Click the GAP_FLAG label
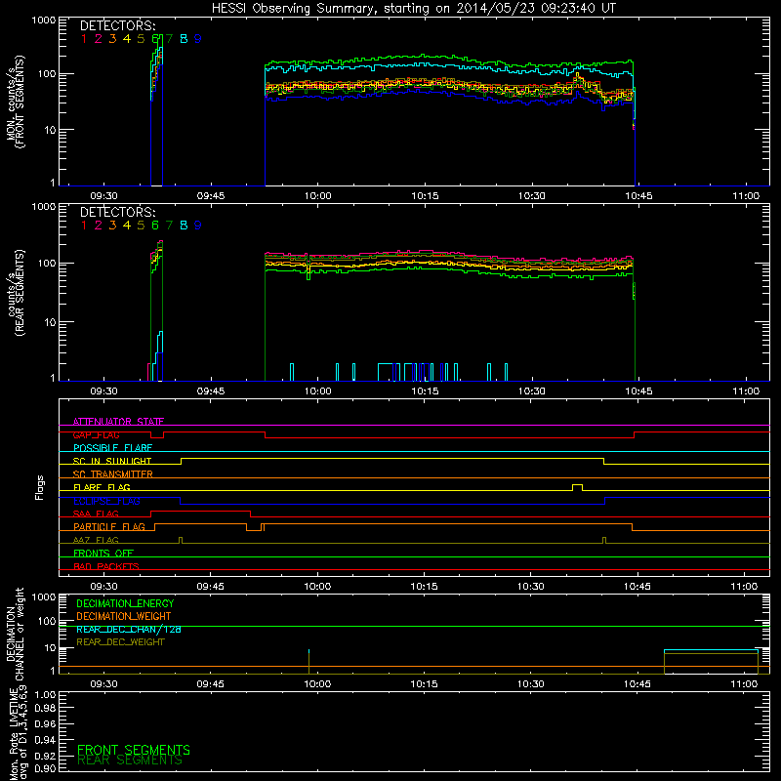The height and width of the screenshot is (781, 781). coord(96,434)
